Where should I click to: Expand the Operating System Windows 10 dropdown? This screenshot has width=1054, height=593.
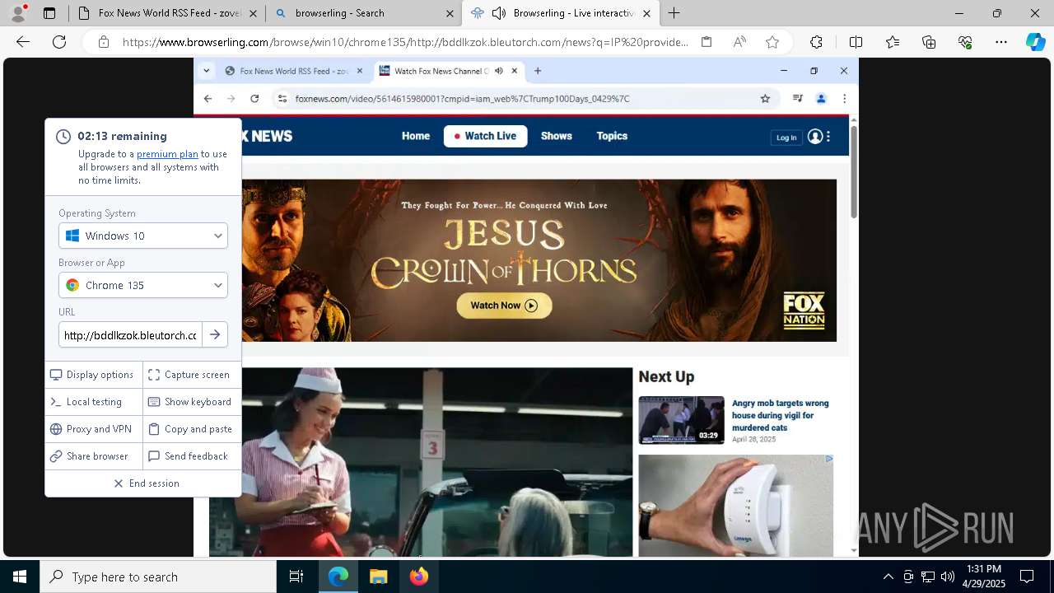click(143, 236)
